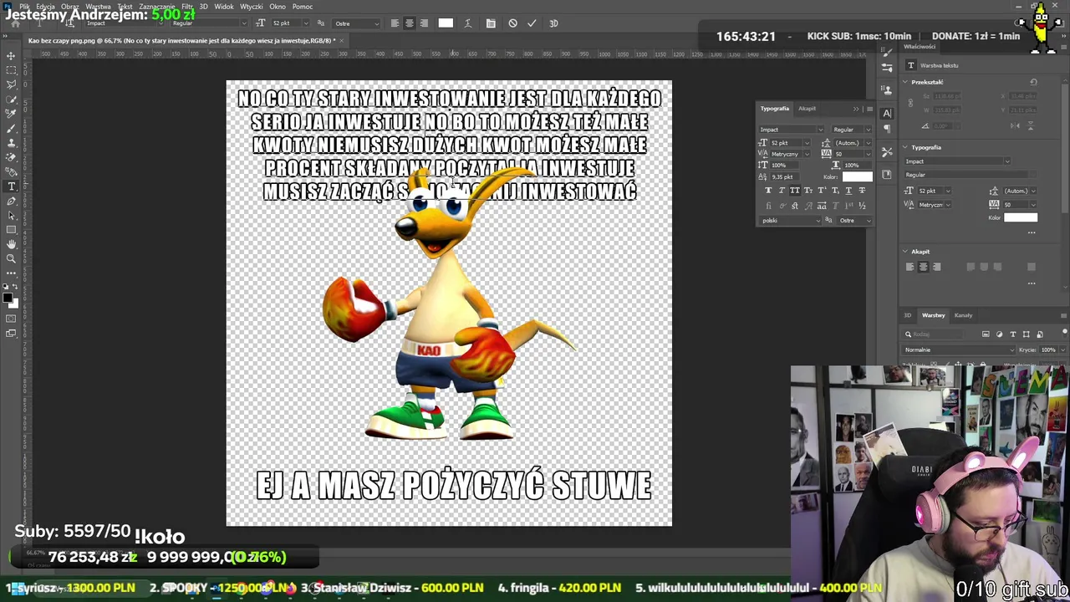The height and width of the screenshot is (602, 1070).
Task: Toggle All Caps in Typografia panel
Action: (795, 191)
